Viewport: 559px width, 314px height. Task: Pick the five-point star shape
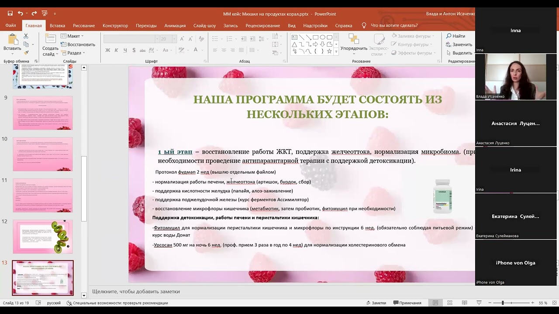click(329, 51)
